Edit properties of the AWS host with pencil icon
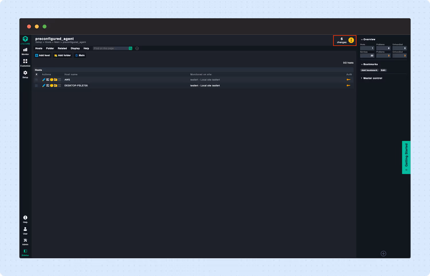This screenshot has height=276, width=430. point(44,79)
